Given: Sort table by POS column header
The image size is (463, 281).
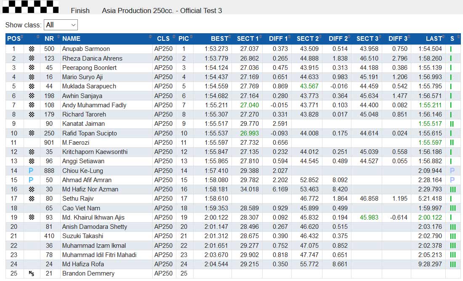Looking at the screenshot, I should click(x=15, y=39).
